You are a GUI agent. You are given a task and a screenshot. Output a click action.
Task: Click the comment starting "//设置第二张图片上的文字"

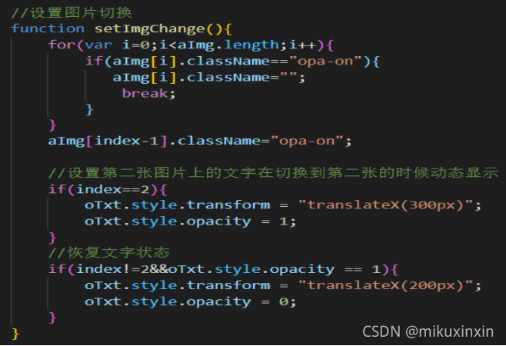coord(273,173)
